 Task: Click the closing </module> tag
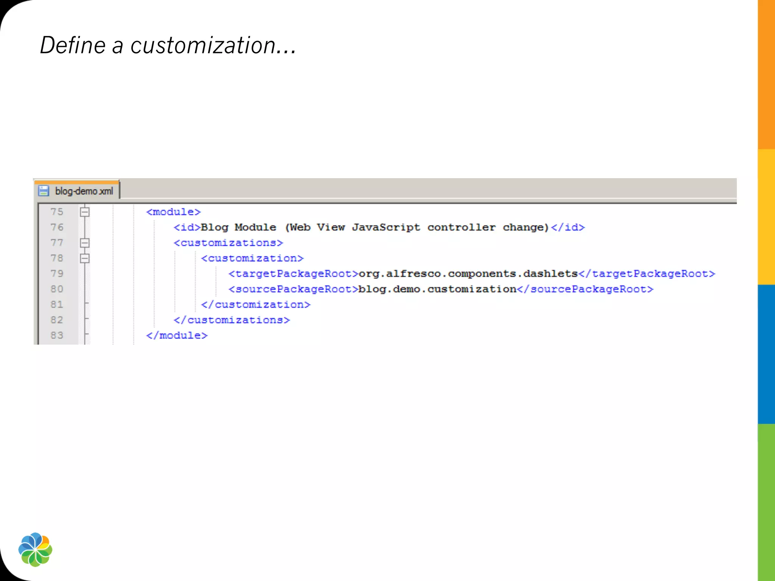coord(177,336)
